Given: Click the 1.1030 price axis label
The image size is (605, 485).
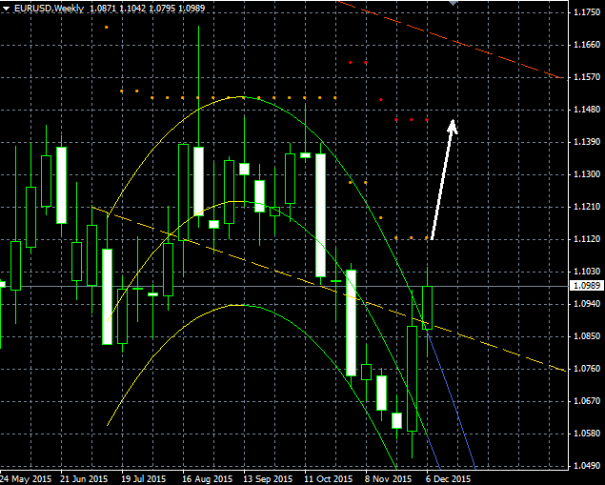Looking at the screenshot, I should click(x=587, y=272).
